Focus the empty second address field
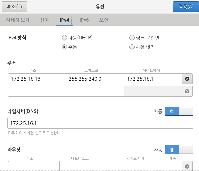 [x=37, y=91]
